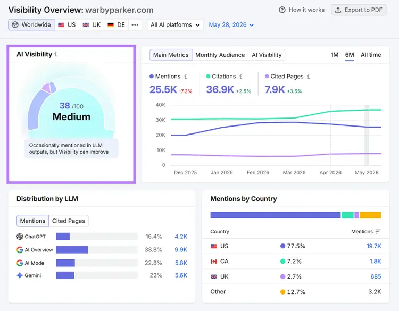Click the UK flag in Mentions by Country

click(214, 276)
